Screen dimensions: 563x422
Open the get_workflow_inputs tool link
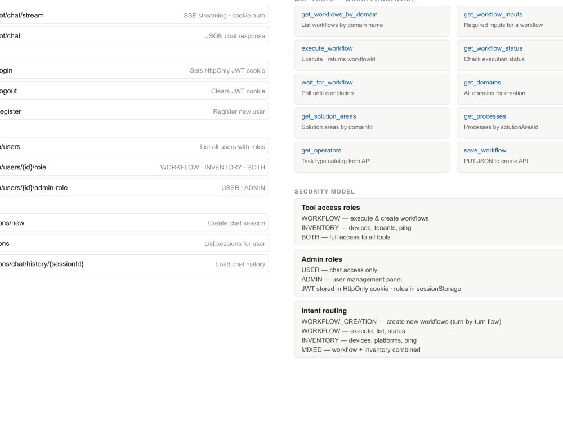click(493, 15)
